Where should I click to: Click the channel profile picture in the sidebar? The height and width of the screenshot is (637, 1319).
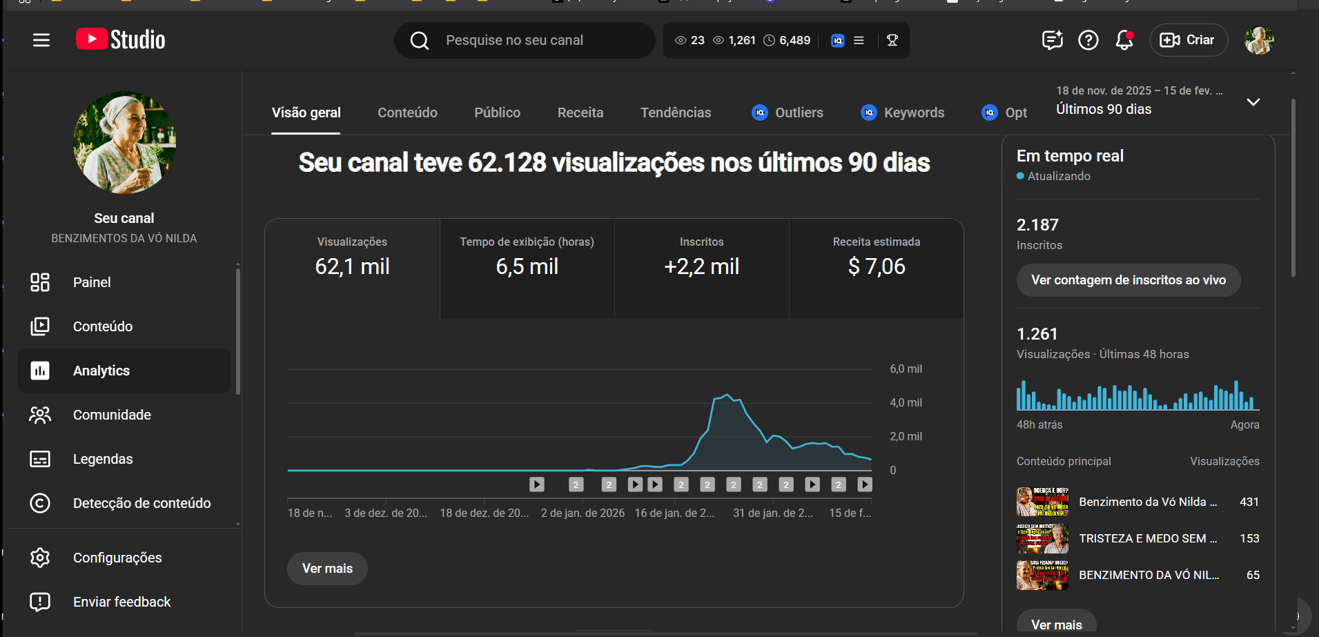point(124,142)
